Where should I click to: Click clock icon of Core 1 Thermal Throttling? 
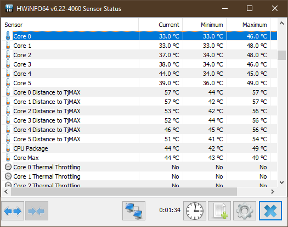click(x=8, y=176)
